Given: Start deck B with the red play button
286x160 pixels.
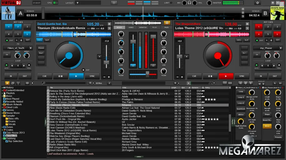Looking at the screenshot, I should click(x=226, y=76).
